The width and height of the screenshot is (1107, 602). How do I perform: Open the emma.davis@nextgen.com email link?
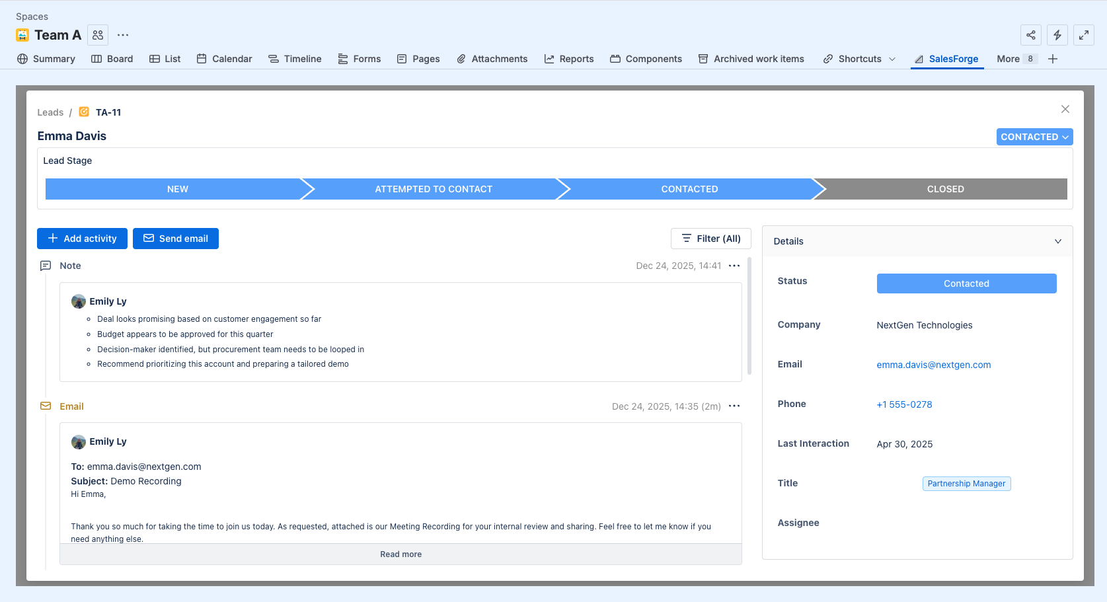(x=933, y=365)
